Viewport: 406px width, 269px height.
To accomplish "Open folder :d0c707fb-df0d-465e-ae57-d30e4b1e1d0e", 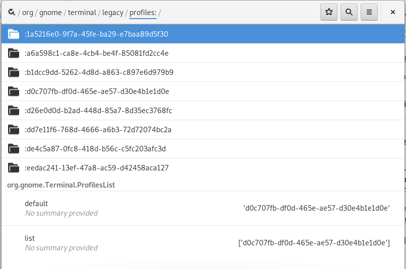I will [x=203, y=91].
